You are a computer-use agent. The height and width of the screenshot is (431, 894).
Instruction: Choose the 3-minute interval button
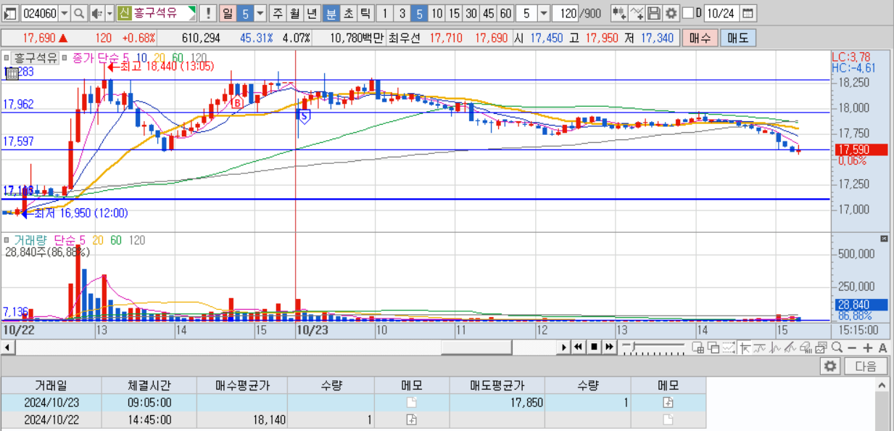pyautogui.click(x=402, y=13)
